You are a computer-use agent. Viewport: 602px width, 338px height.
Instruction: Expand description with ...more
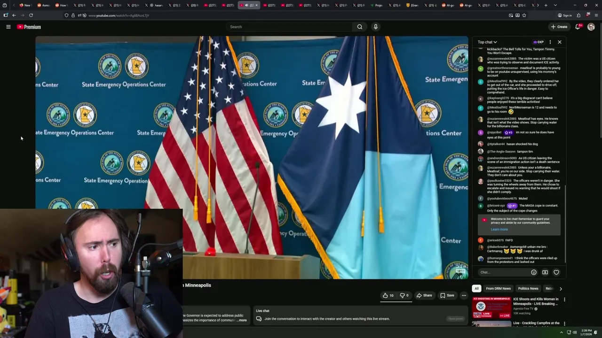242,320
